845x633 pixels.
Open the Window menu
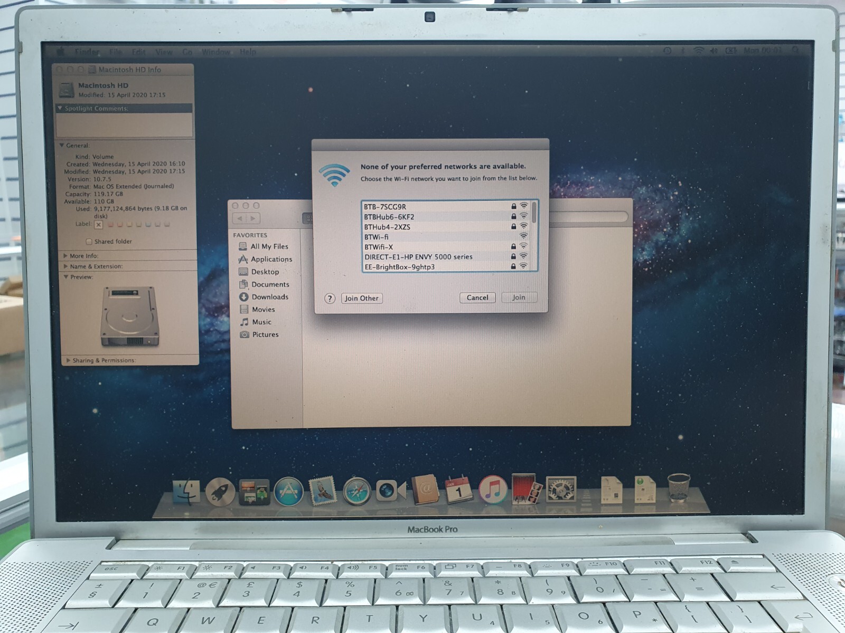pos(215,52)
